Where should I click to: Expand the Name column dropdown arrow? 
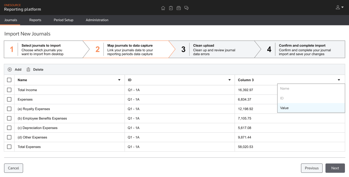(x=119, y=80)
